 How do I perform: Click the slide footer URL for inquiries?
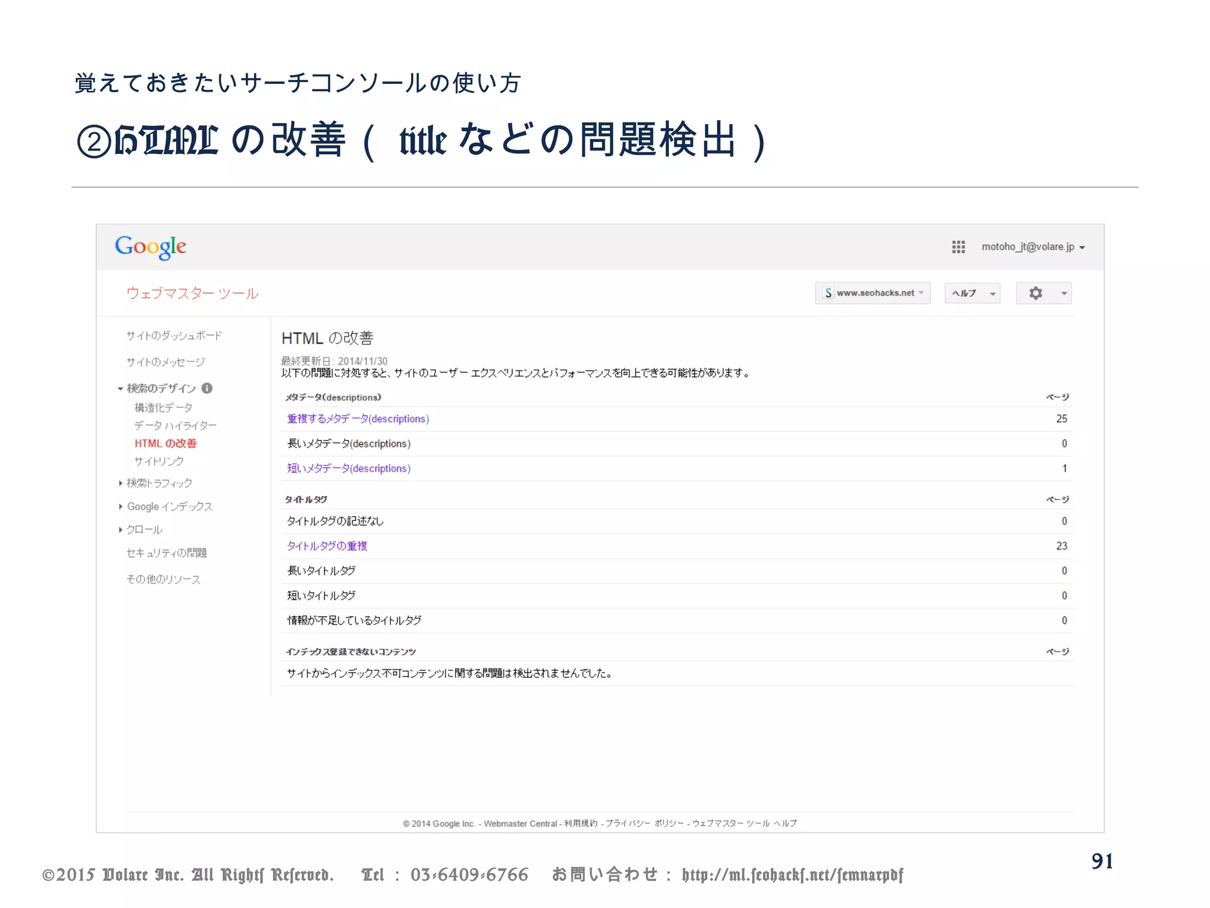coord(792,875)
